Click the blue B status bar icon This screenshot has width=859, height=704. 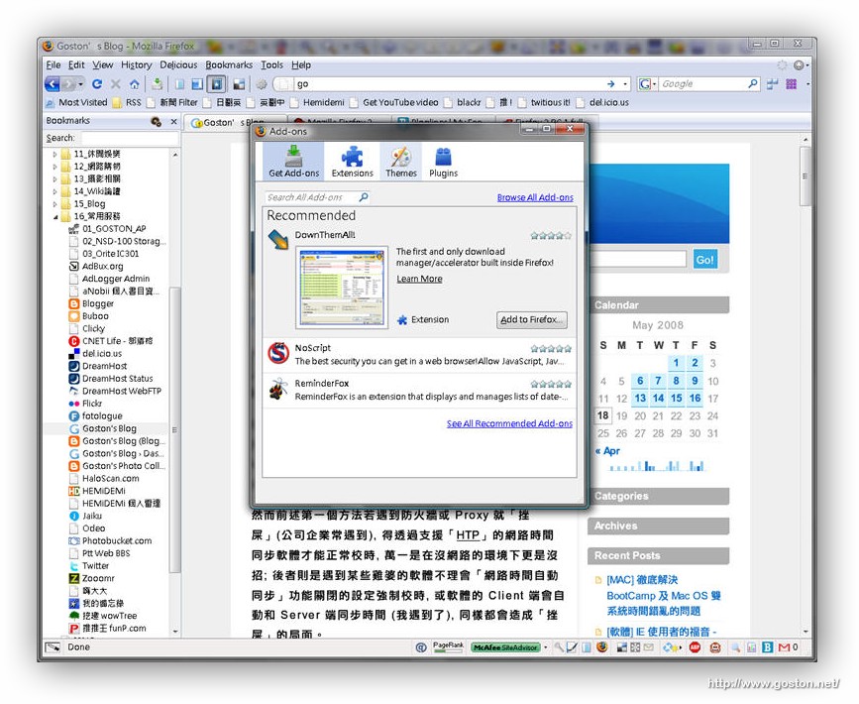click(x=768, y=647)
